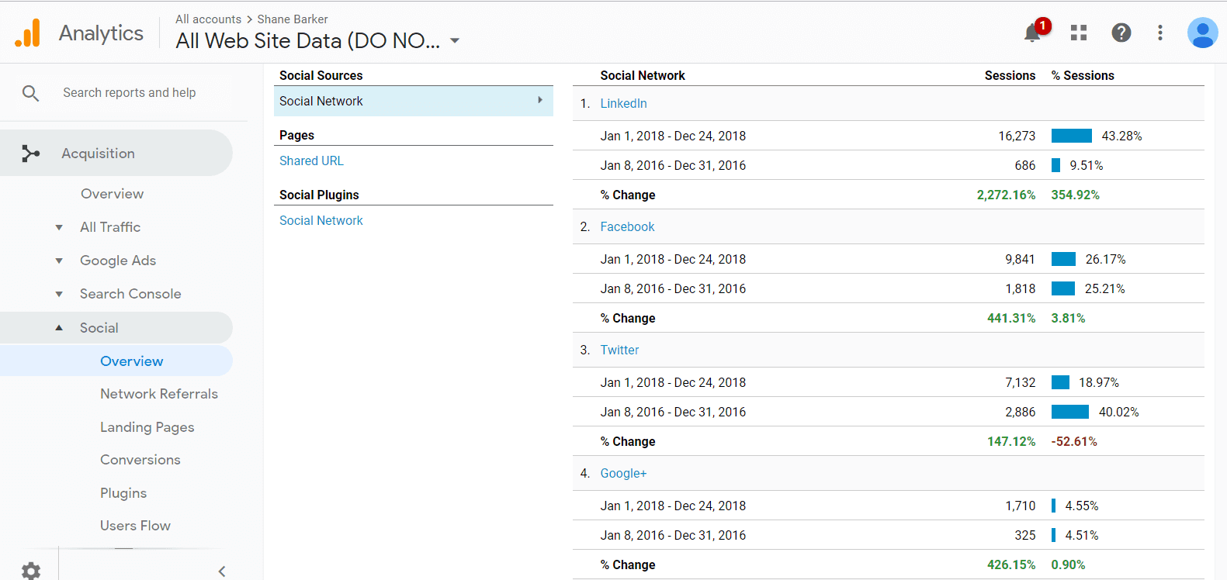The width and height of the screenshot is (1227, 580).
Task: Open the All Web Site Data view dropdown
Action: [455, 41]
